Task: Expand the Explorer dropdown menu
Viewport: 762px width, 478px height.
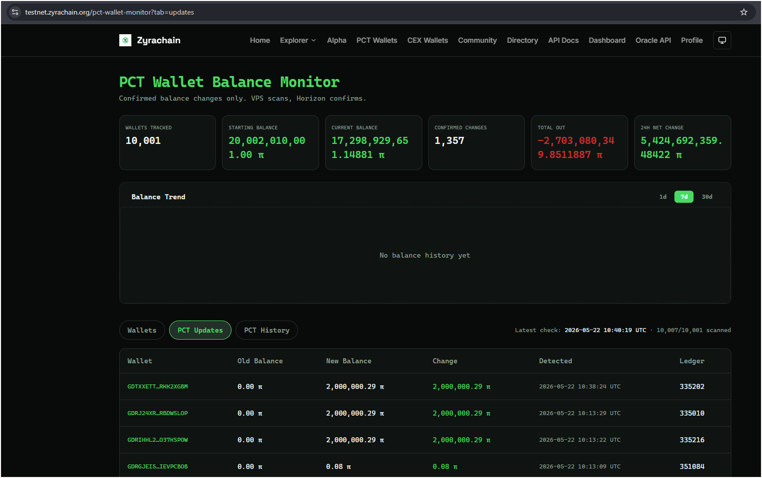Action: click(298, 40)
